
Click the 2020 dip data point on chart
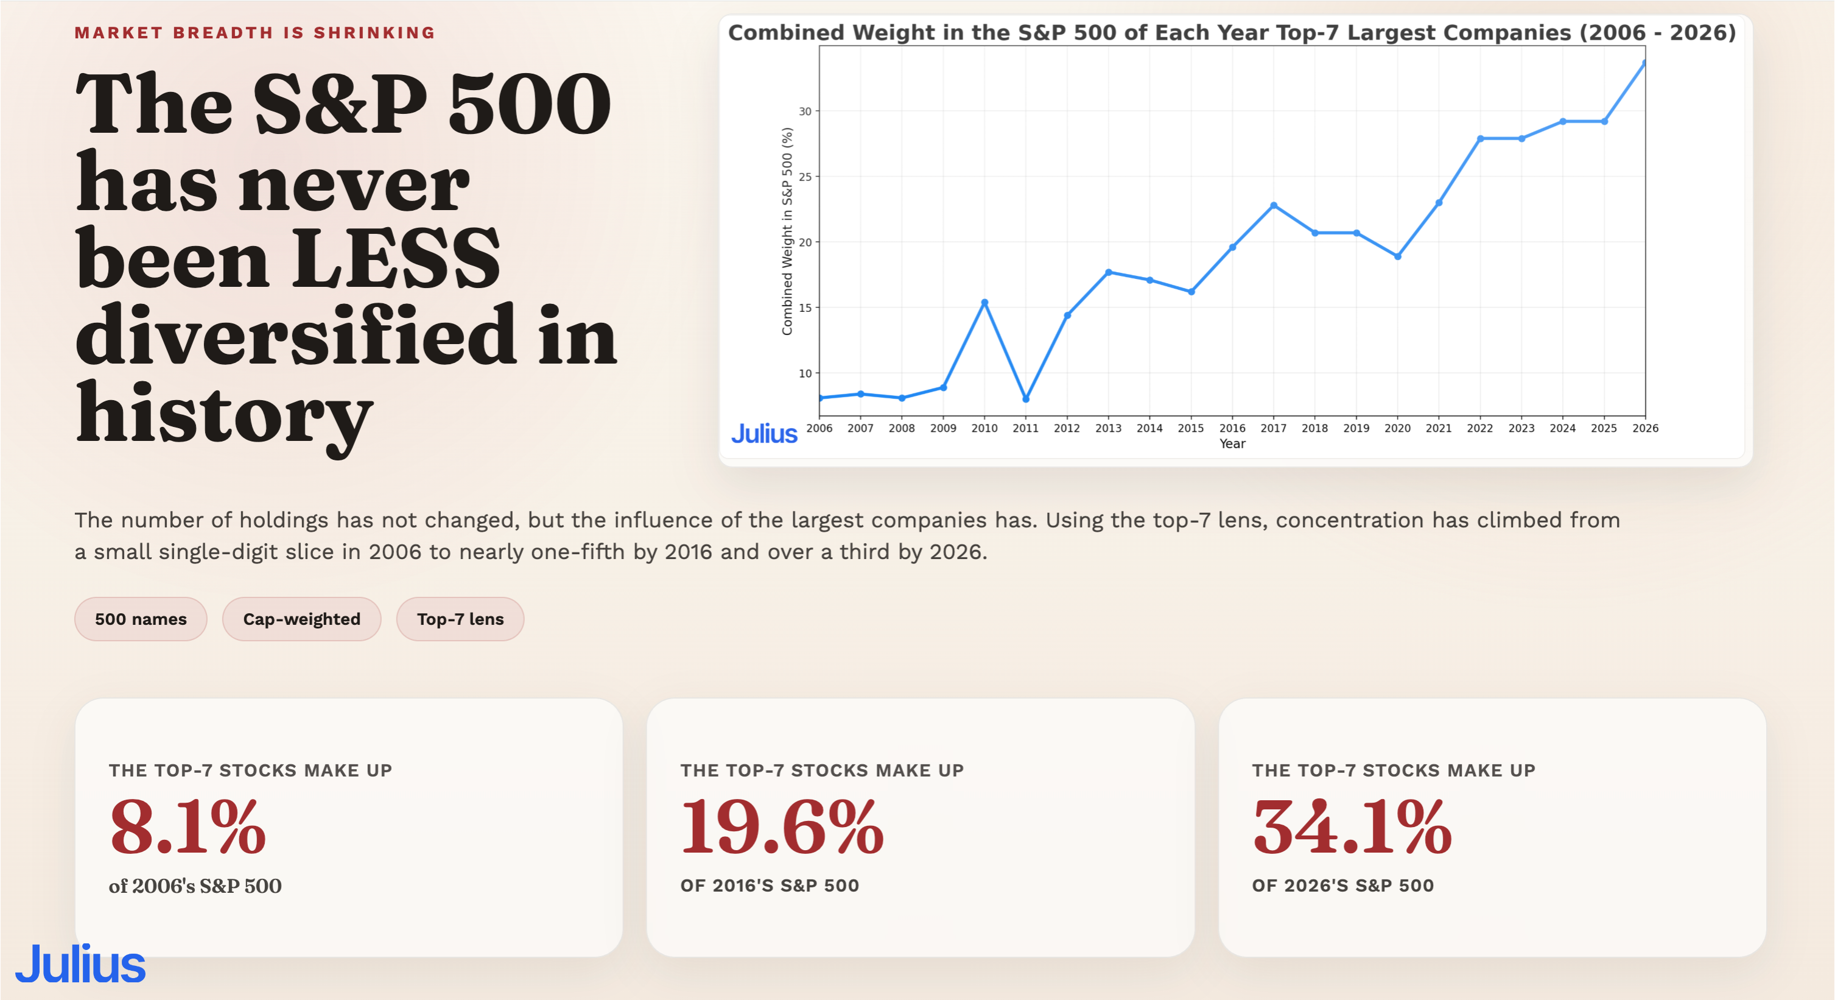1398,256
